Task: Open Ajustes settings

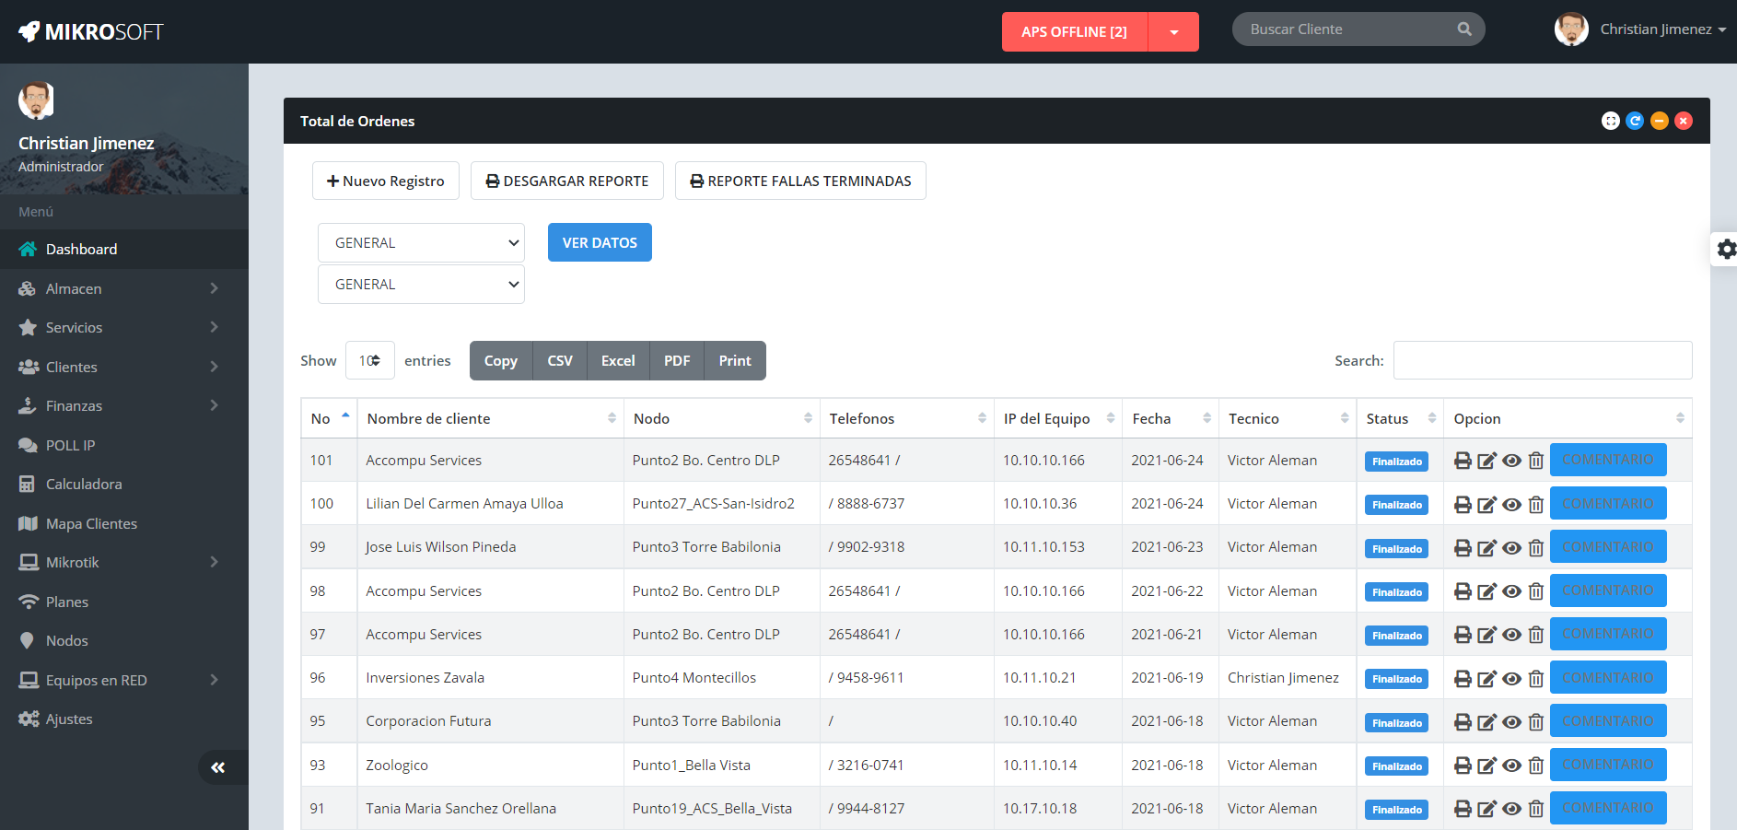Action: pyautogui.click(x=123, y=719)
